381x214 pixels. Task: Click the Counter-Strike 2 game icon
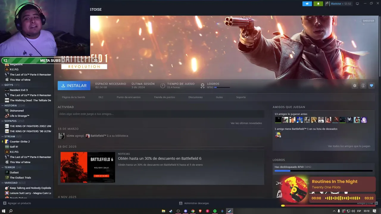[7, 141]
